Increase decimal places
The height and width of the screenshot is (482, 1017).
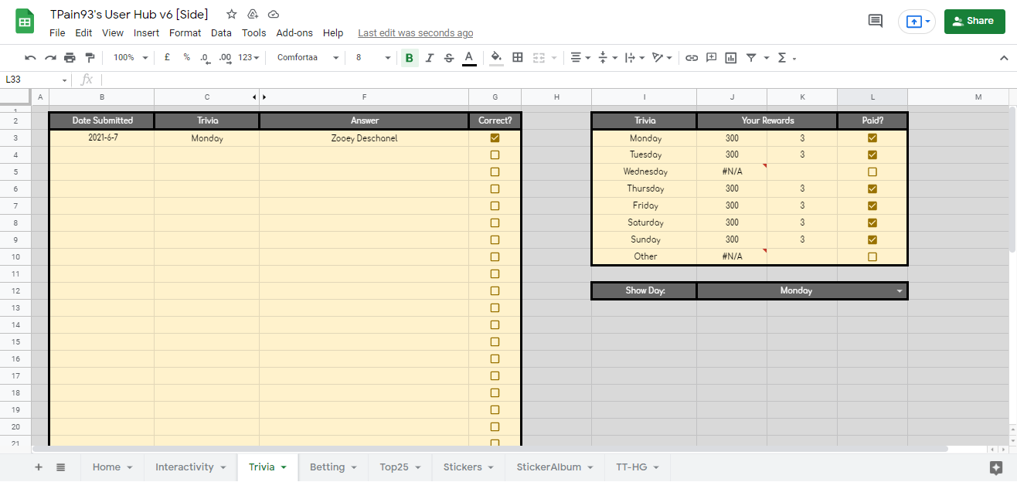[x=225, y=57]
